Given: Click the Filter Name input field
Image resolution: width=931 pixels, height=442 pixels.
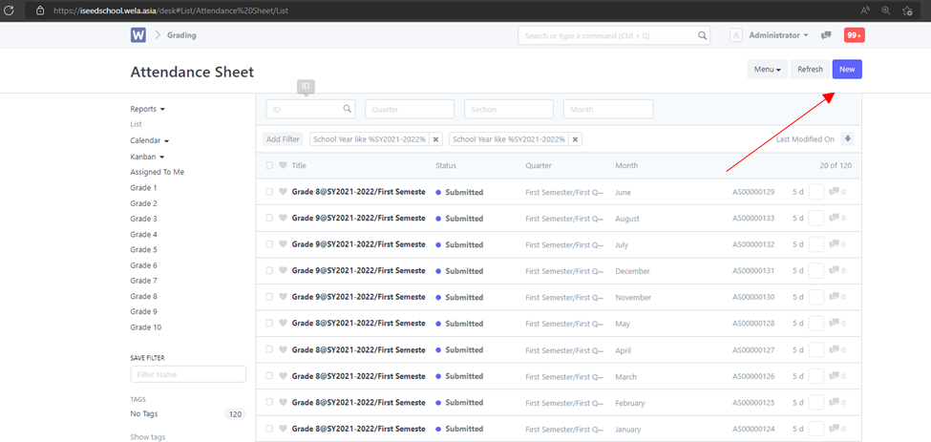Looking at the screenshot, I should [x=187, y=374].
